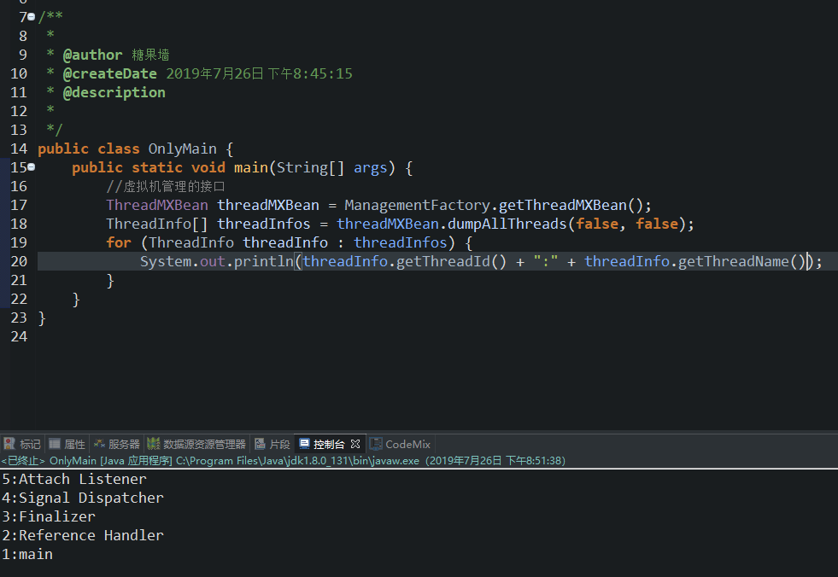Click the class name OnlyMain in the code
Screen dimensions: 838x577
182,149
